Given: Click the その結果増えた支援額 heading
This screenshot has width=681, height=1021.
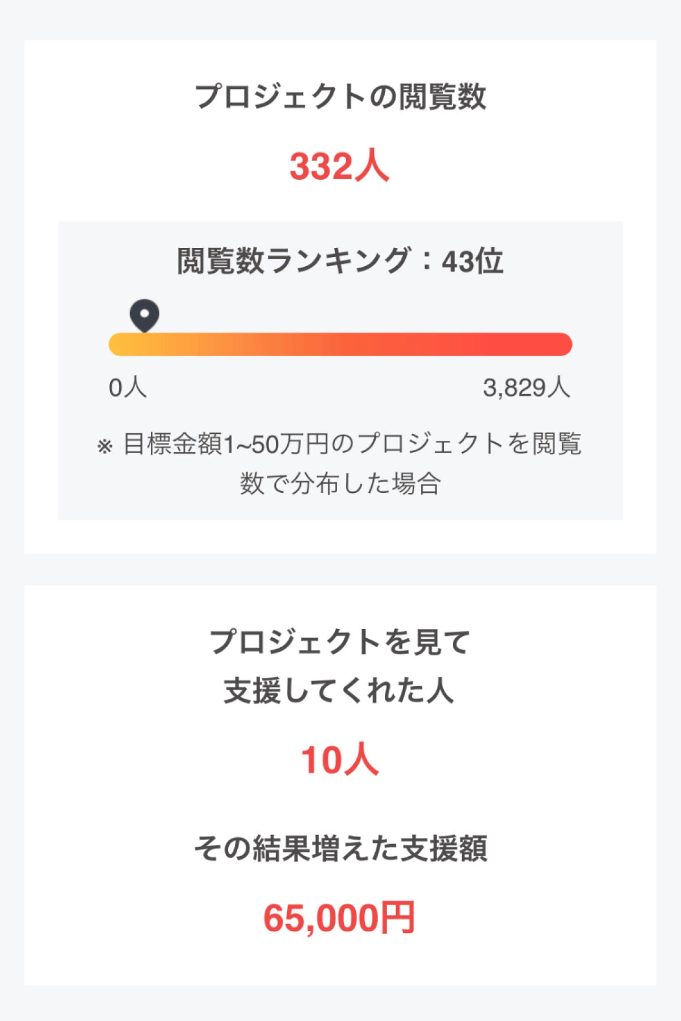Looking at the screenshot, I should [x=340, y=849].
